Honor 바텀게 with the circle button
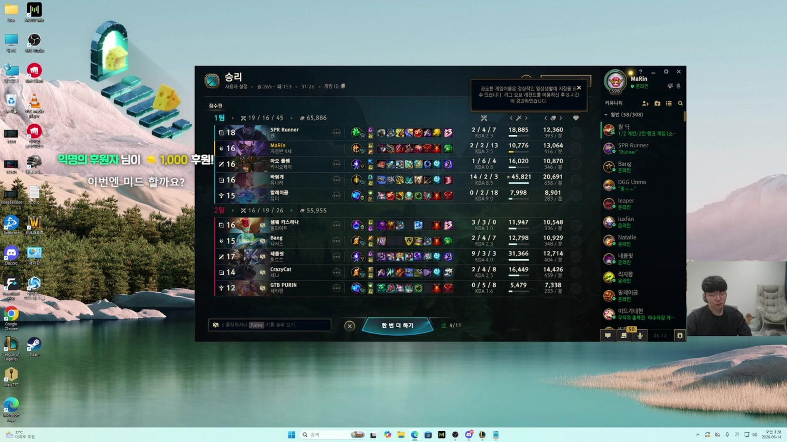787x442 pixels. (x=576, y=180)
